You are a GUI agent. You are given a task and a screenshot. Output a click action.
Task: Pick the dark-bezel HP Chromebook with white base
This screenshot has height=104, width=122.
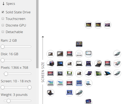click(88, 54)
